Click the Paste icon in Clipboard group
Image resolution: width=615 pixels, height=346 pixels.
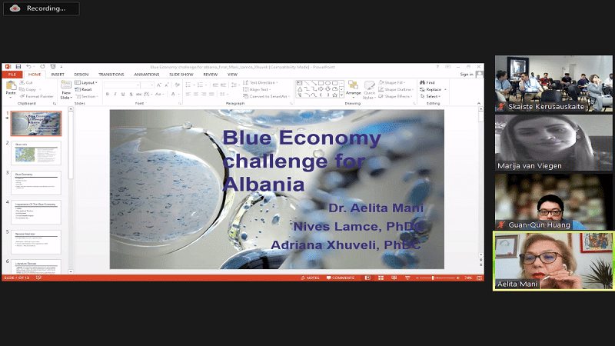tap(10, 87)
